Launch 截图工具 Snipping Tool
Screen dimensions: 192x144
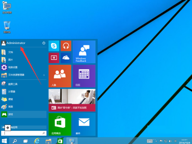tap(23, 84)
